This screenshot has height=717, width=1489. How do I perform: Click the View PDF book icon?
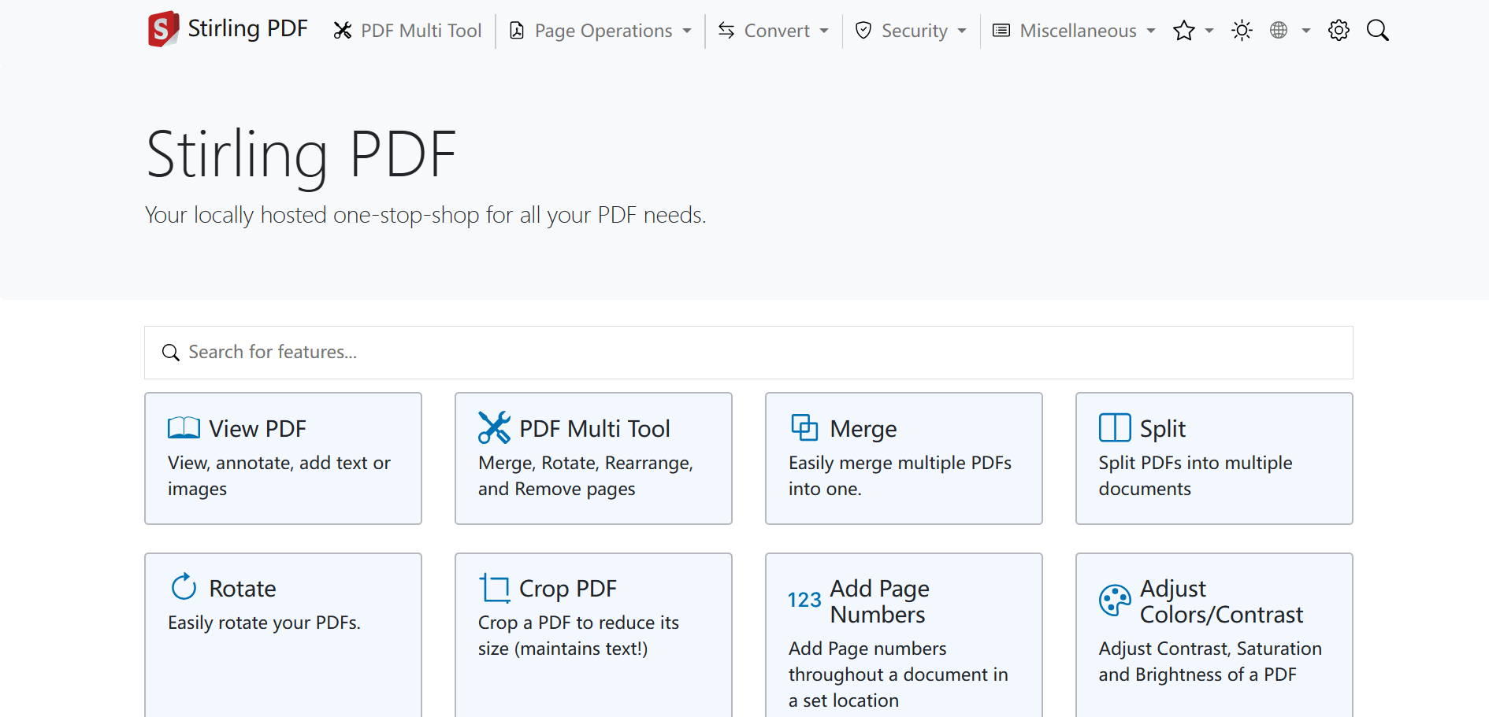pos(184,428)
